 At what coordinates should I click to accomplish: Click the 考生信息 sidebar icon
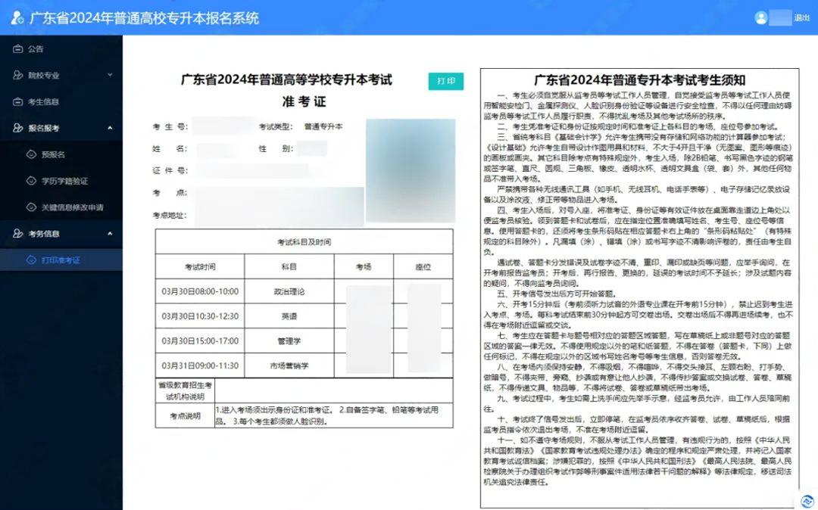click(x=18, y=102)
